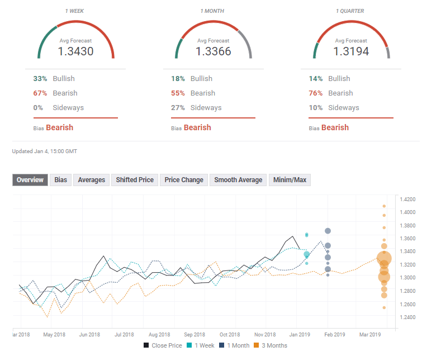Click the 1 Month forecast gauge

click(x=214, y=39)
